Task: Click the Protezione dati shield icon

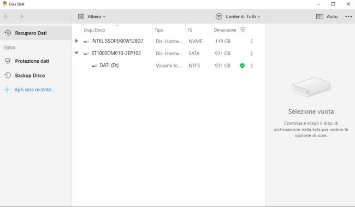Action: coord(8,61)
